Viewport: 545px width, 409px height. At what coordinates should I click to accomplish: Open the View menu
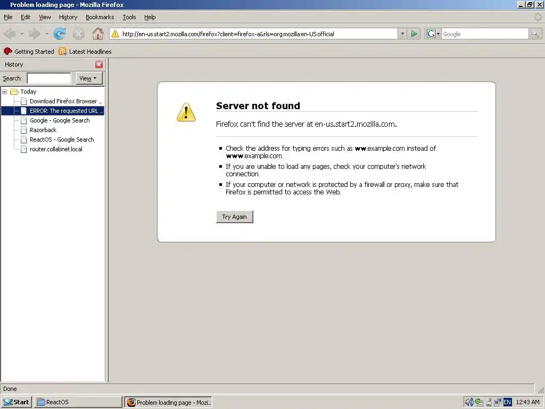point(45,17)
